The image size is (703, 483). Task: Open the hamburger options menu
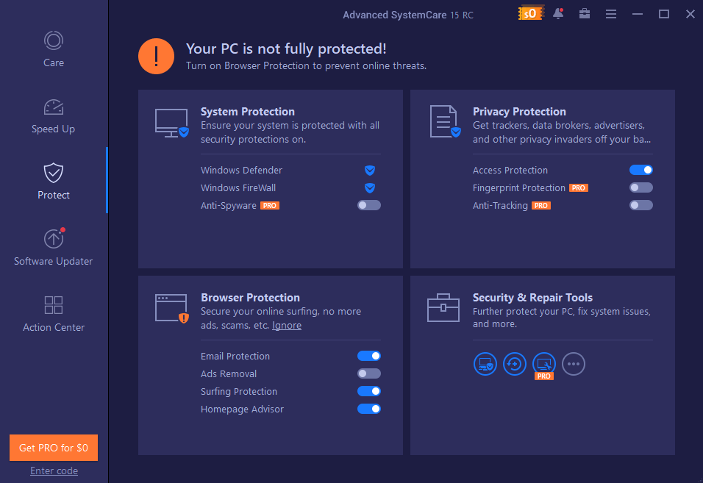pos(610,15)
